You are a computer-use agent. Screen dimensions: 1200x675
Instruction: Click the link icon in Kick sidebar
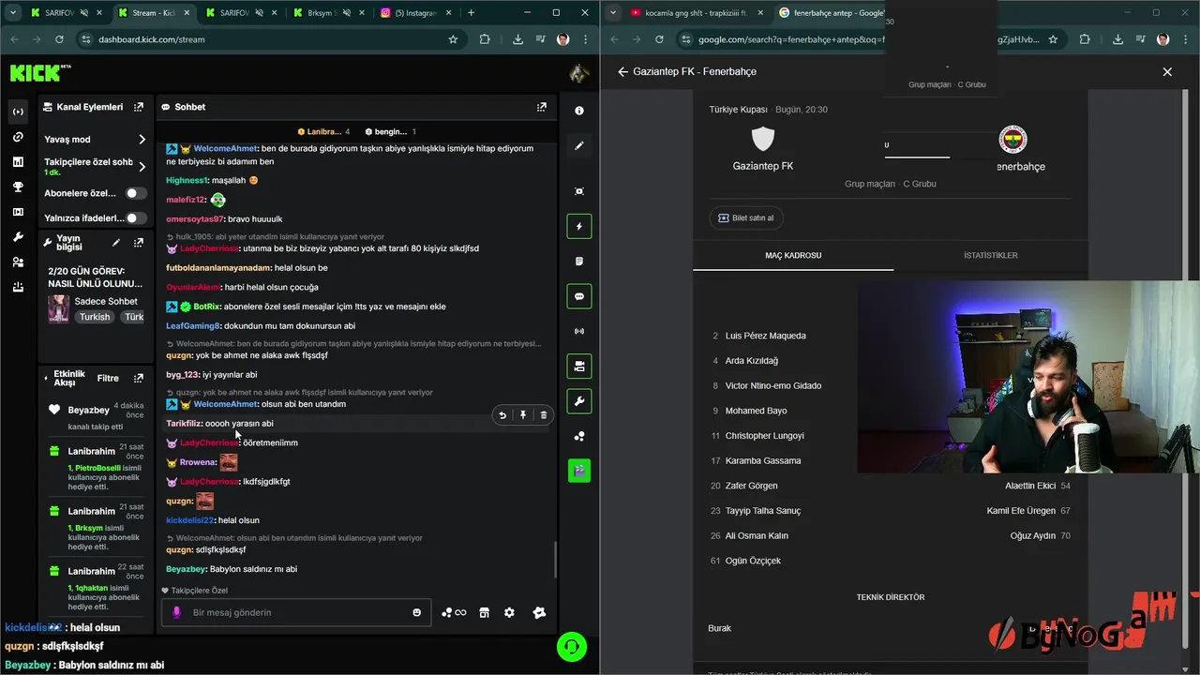point(18,137)
